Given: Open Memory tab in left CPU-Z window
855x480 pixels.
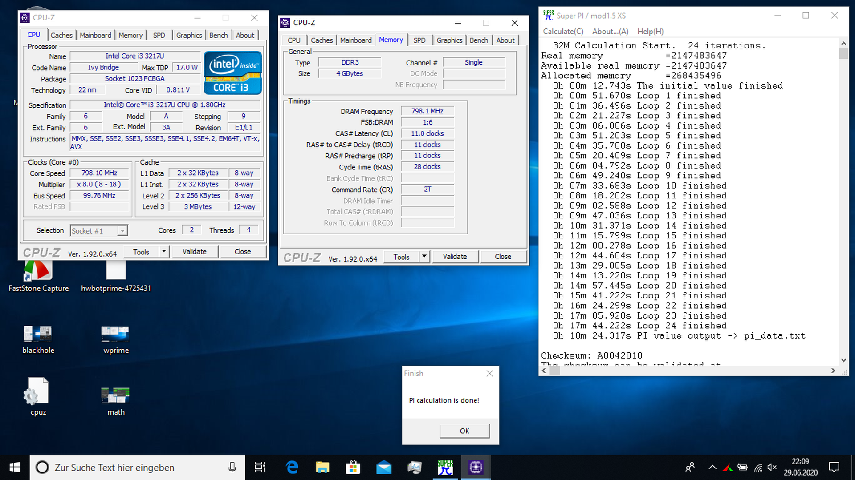Looking at the screenshot, I should pyautogui.click(x=130, y=35).
